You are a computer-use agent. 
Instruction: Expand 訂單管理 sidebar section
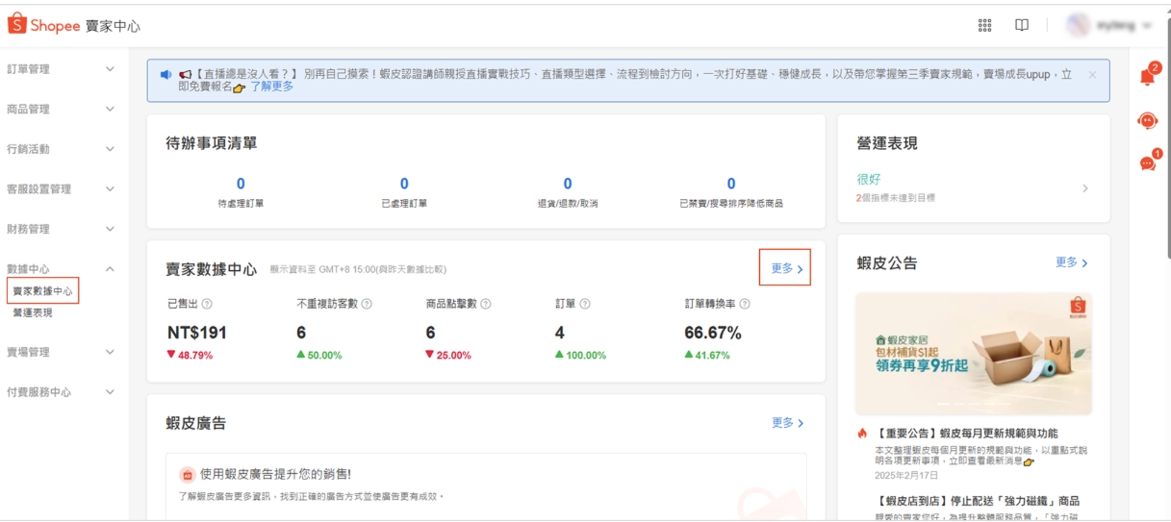(x=64, y=69)
